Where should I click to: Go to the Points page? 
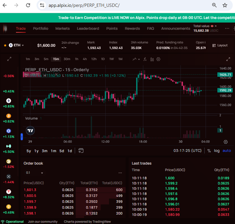[x=112, y=28]
